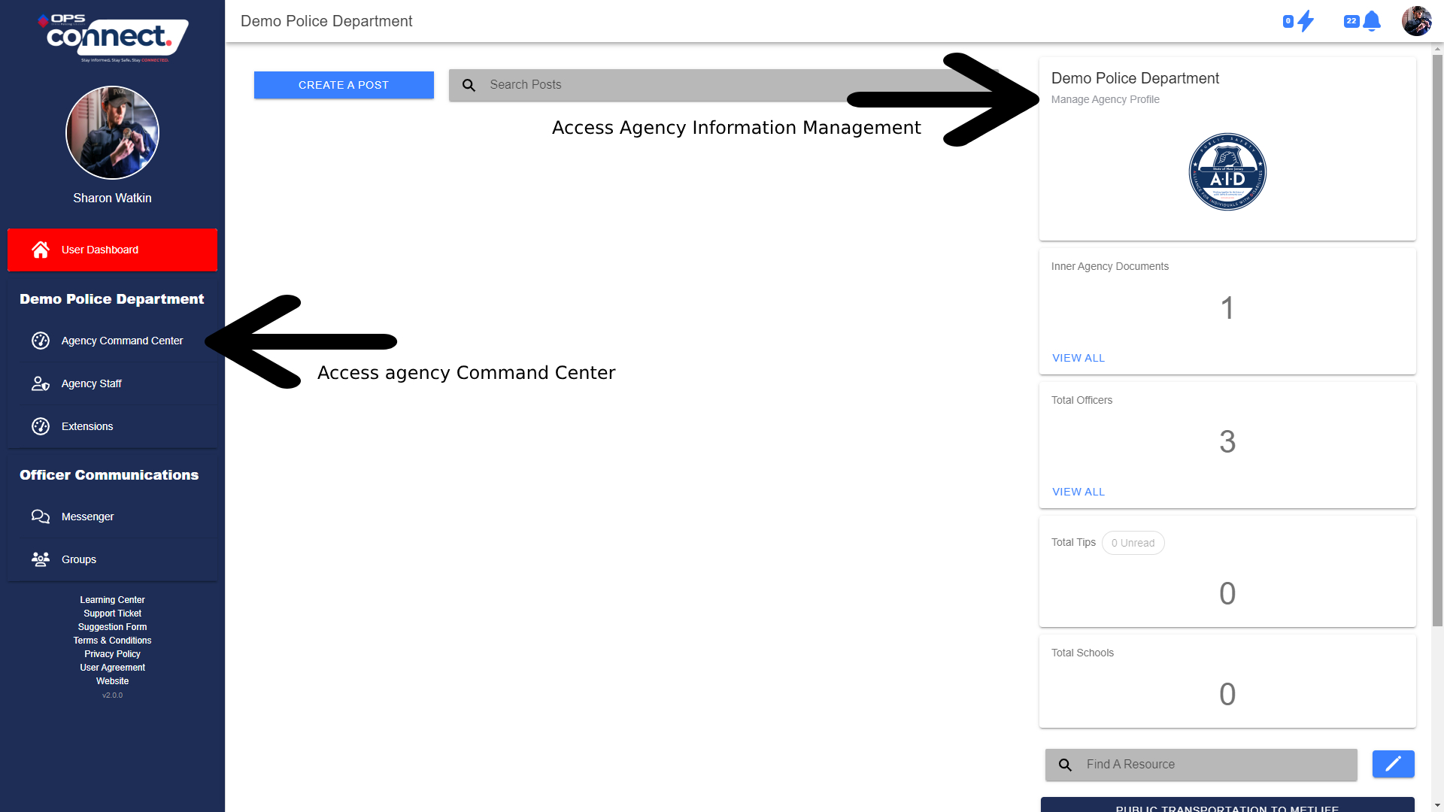Click the page vertical scrollbar thumb

click(x=1437, y=338)
